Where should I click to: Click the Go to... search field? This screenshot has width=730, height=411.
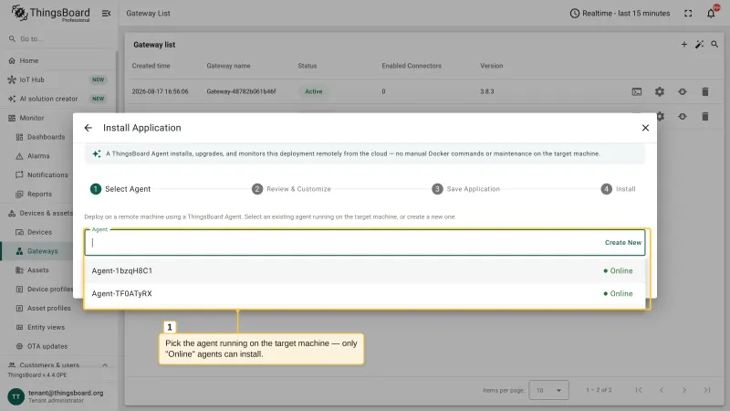(57, 38)
